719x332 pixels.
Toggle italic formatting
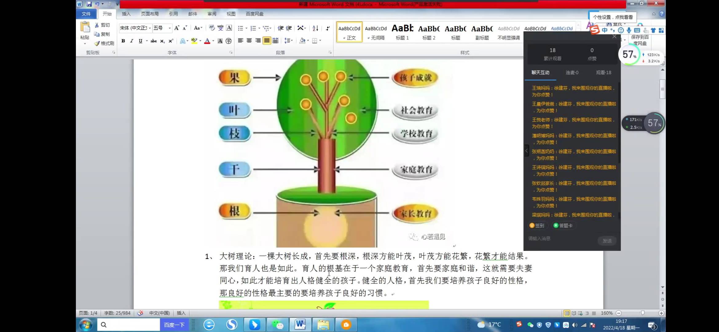click(132, 40)
